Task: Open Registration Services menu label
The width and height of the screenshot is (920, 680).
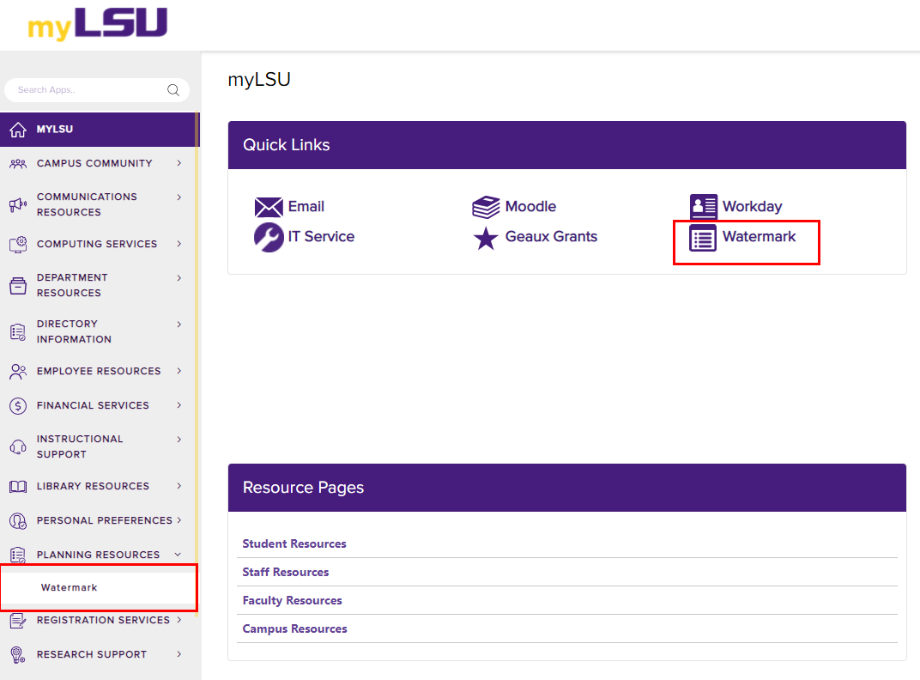Action: [103, 620]
